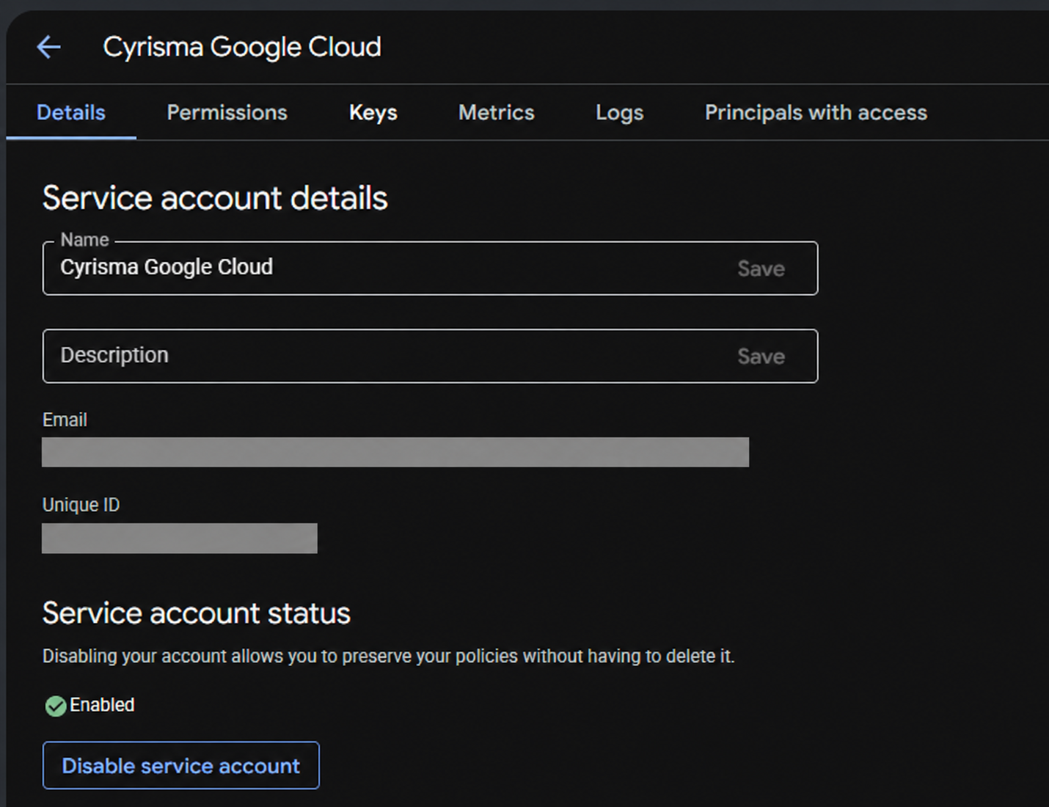Select the 'Cyrisma Google Cloud' page title
The width and height of the screenshot is (1049, 807).
pyautogui.click(x=242, y=47)
